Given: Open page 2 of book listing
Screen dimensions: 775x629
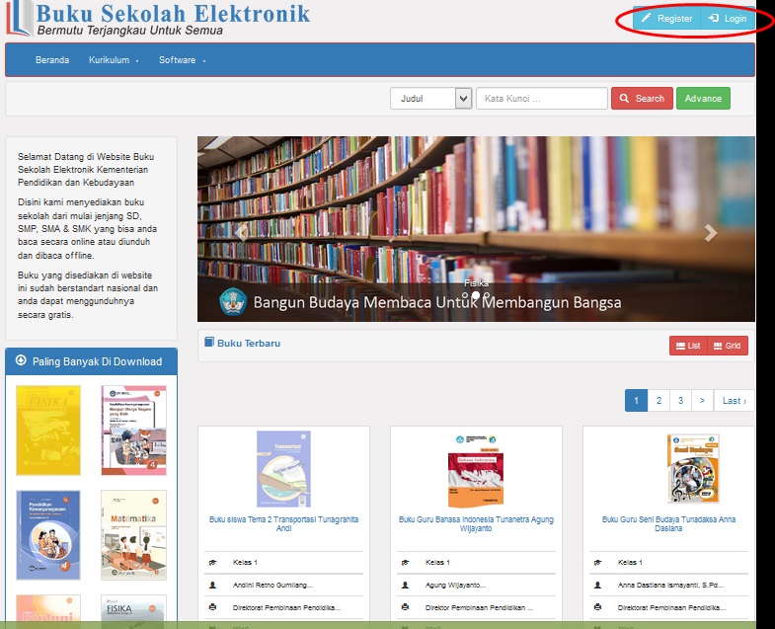Looking at the screenshot, I should [x=659, y=401].
